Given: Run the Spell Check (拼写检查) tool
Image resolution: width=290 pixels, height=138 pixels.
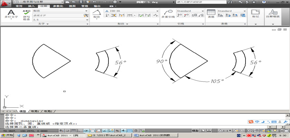Looking at the screenshot, I should pyautogui.click(x=27, y=15).
